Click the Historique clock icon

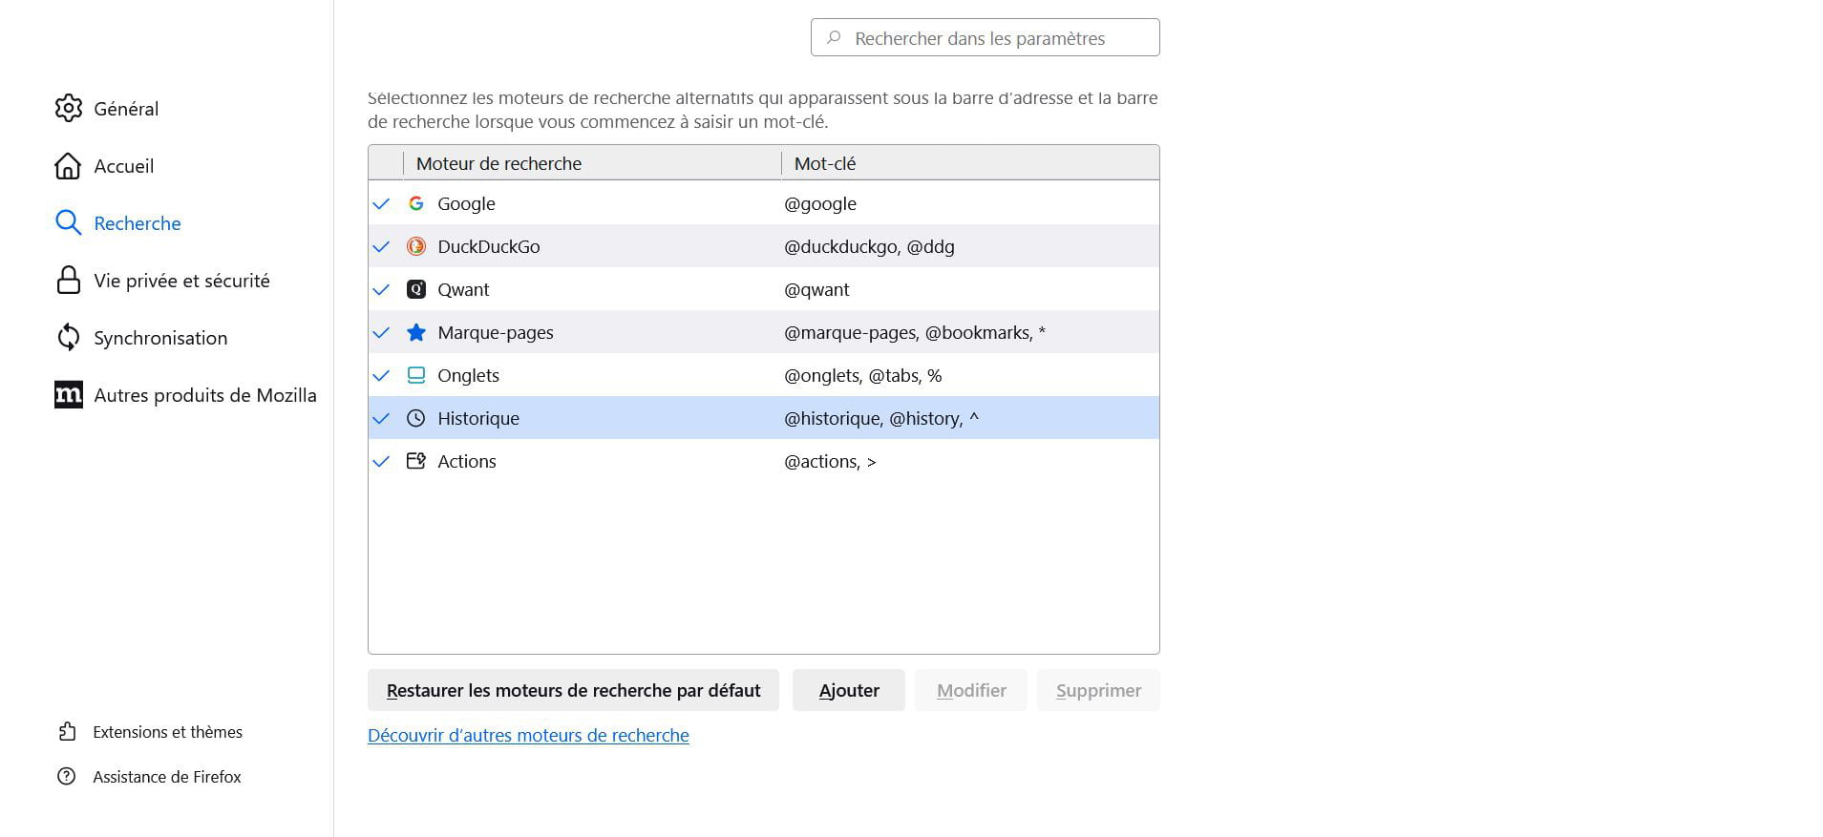pos(415,418)
